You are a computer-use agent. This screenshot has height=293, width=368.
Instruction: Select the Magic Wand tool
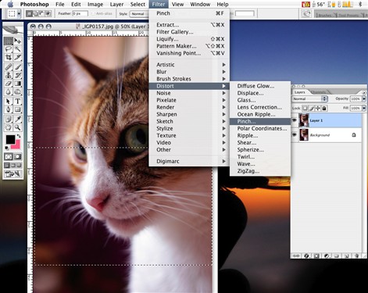(17, 49)
